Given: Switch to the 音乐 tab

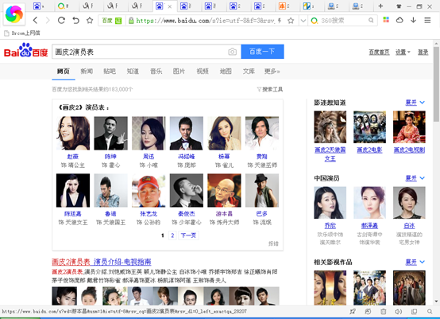Looking at the screenshot, I should click(x=156, y=72).
